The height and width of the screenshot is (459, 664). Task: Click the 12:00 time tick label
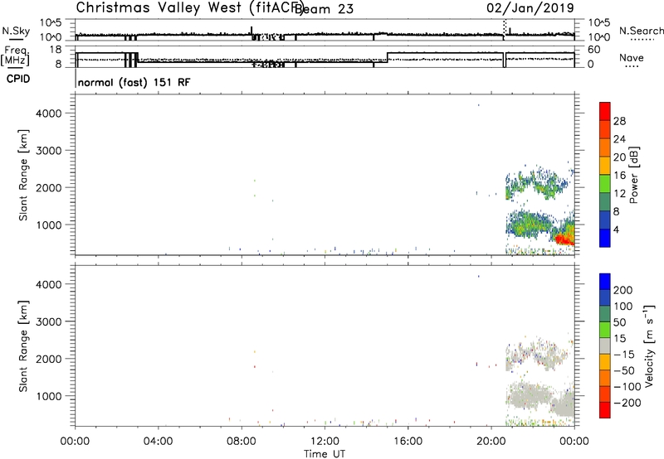click(x=325, y=442)
